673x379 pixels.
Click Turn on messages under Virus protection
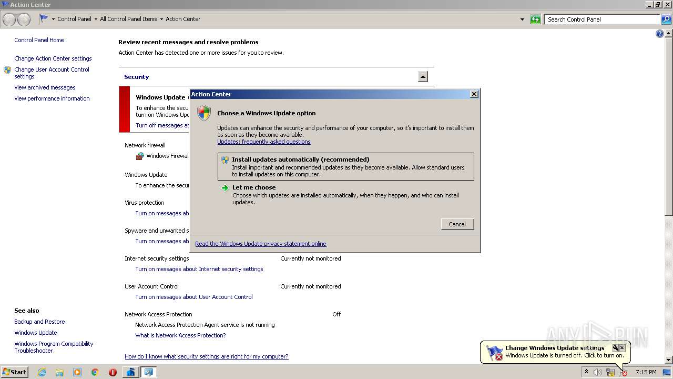click(162, 213)
